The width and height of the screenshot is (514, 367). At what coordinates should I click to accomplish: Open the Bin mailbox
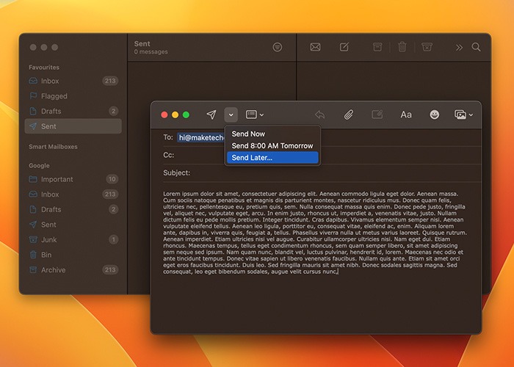coord(73,255)
